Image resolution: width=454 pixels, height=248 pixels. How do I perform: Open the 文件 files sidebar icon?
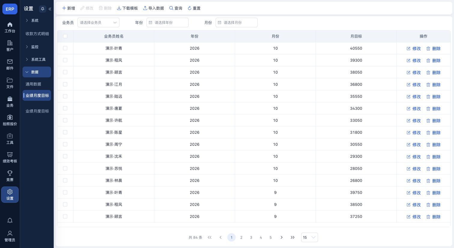(10, 83)
